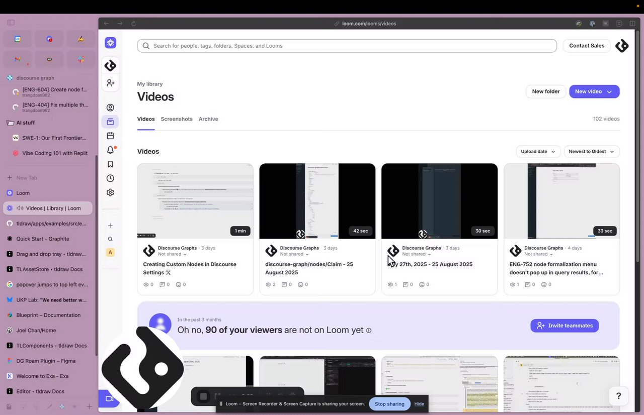This screenshot has width=644, height=415.
Task: Expand 'Not shared' on Creating Custom Nodes video
Action: click(172, 254)
